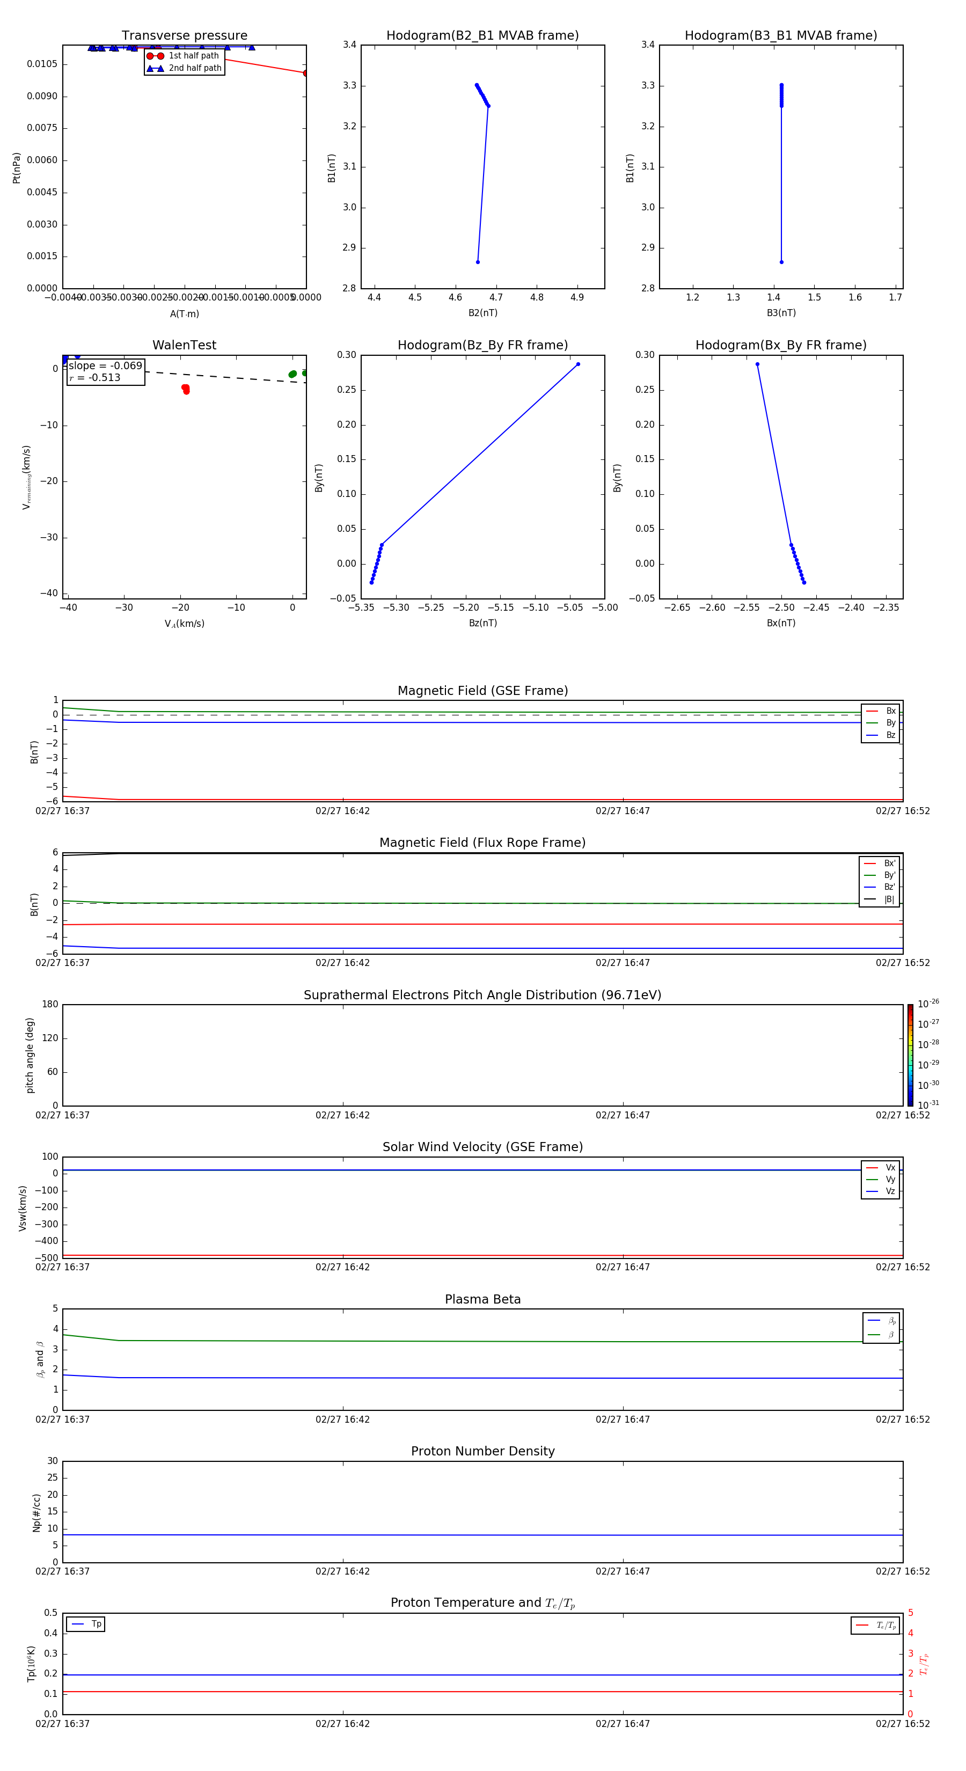The width and height of the screenshot is (966, 1771).
Task: Click the 'Np(#/cc)' y-axis label
Action: 37,1512
